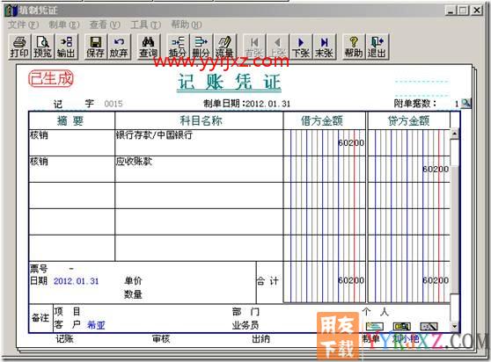491x362 pixels.
Task: Close the 填制凭证 window
Action: coord(477,11)
